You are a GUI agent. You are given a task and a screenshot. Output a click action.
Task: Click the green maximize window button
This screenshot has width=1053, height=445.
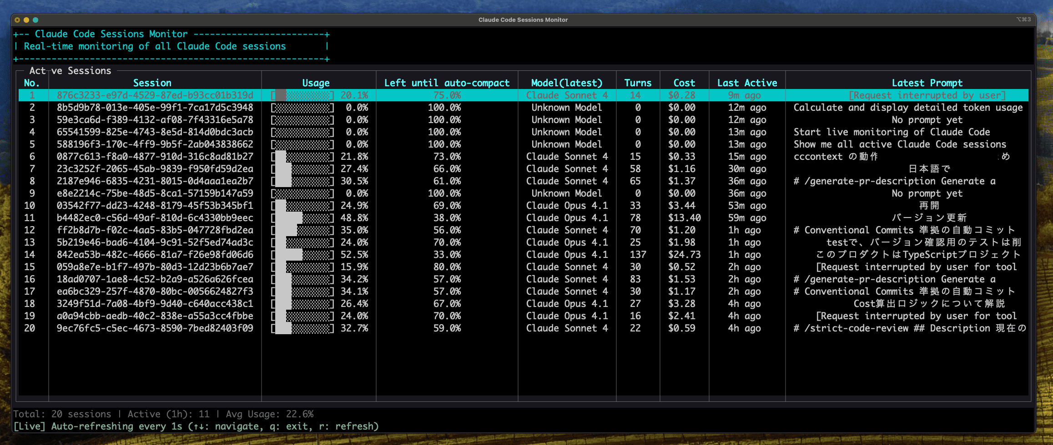click(x=35, y=20)
